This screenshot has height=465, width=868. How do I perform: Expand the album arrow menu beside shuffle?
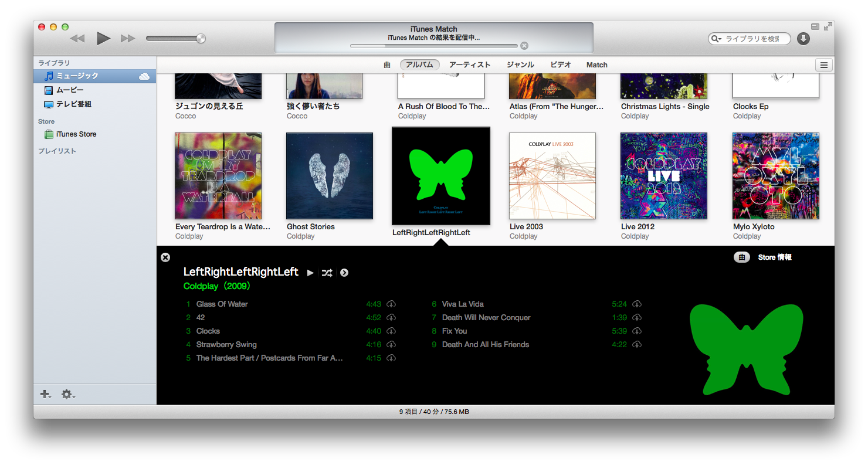pyautogui.click(x=344, y=273)
